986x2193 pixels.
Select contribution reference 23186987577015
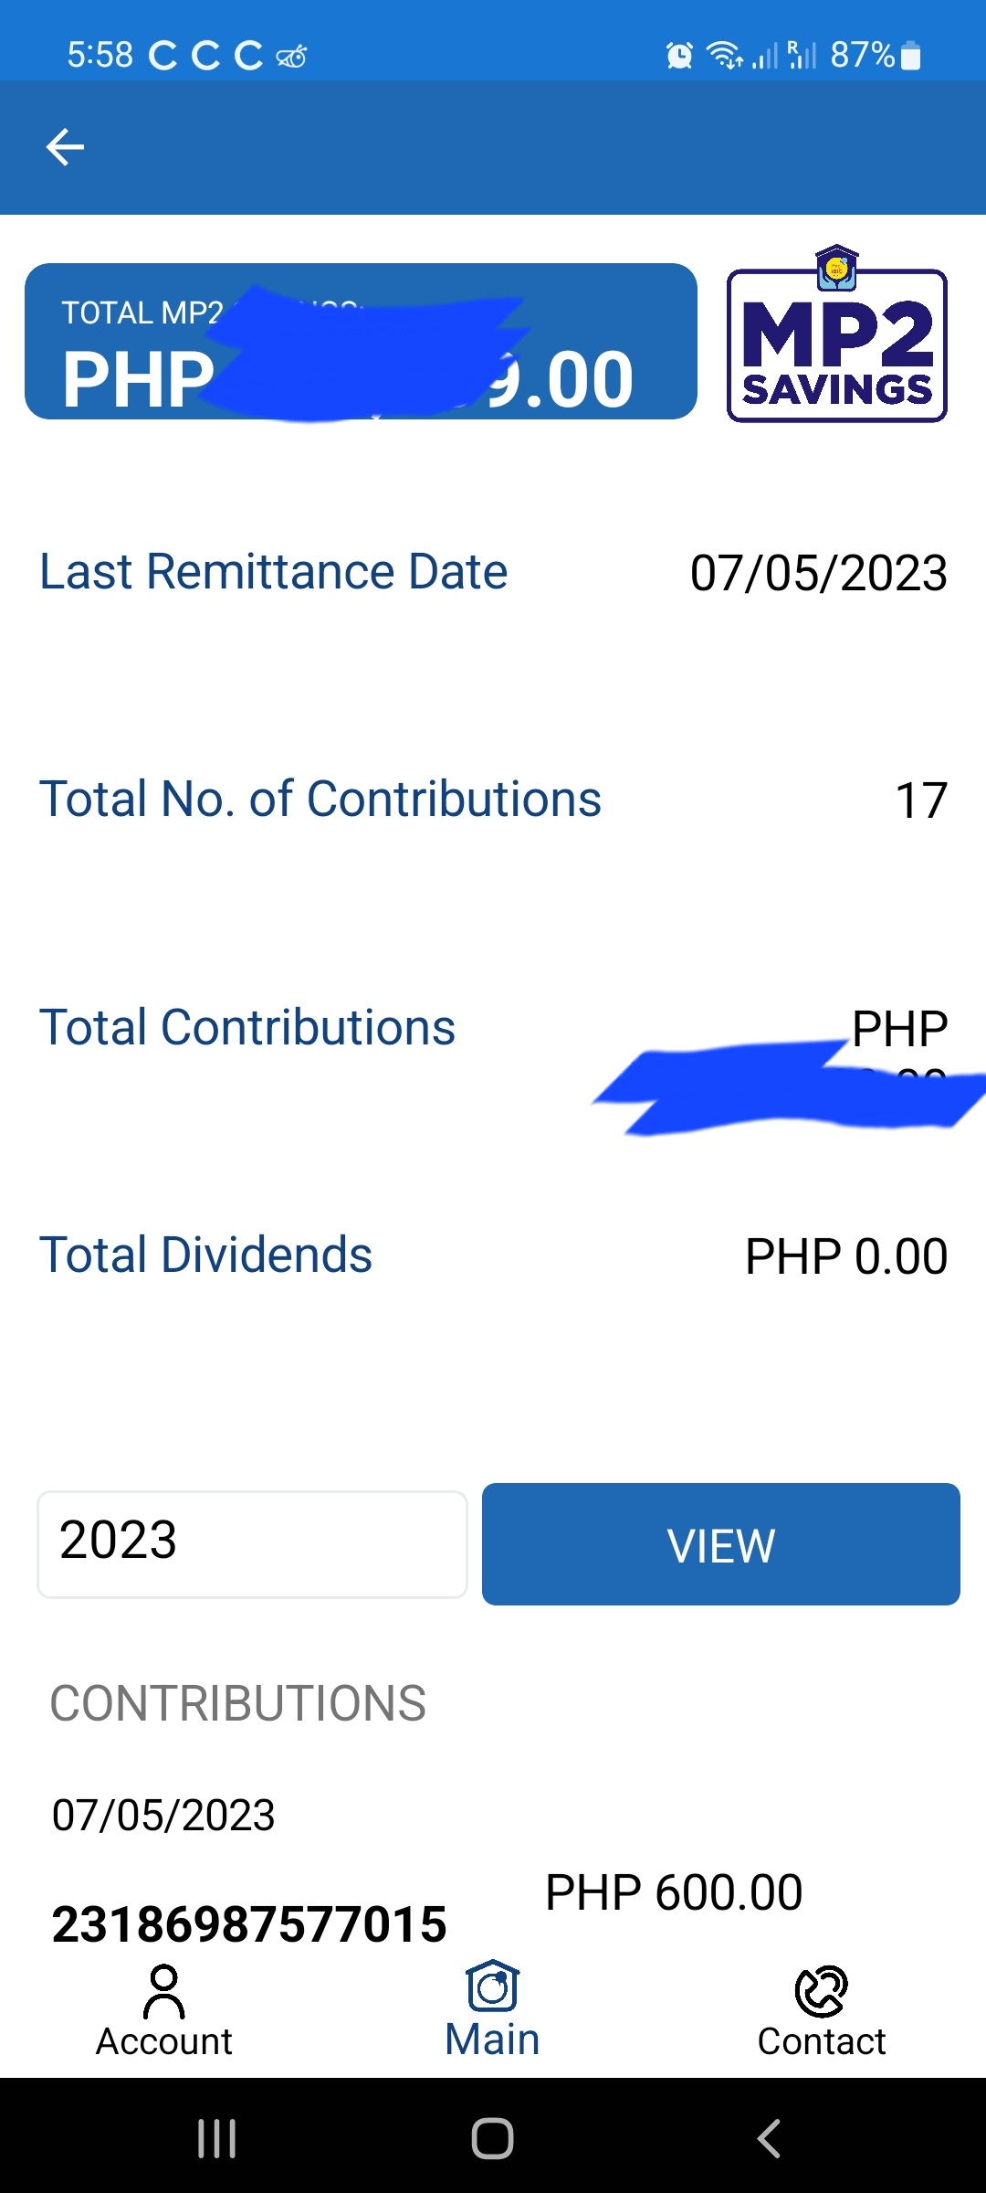[249, 1923]
